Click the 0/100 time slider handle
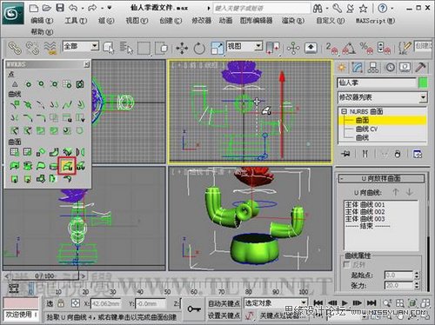This screenshot has height=325, width=435. point(44,276)
